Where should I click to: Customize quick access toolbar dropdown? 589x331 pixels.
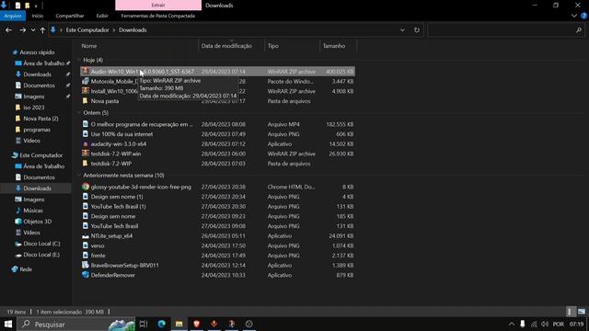point(36,6)
